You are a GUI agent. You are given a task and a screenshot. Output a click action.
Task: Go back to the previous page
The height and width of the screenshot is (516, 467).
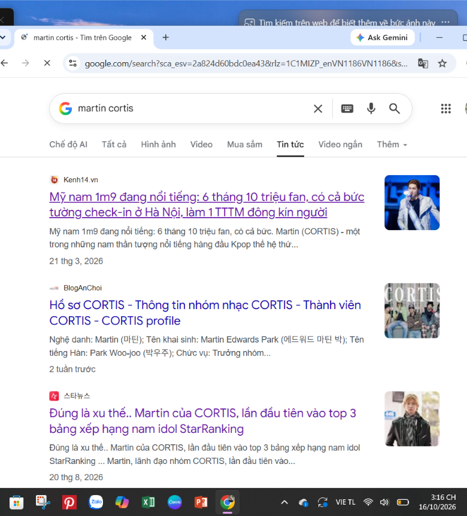click(4, 63)
